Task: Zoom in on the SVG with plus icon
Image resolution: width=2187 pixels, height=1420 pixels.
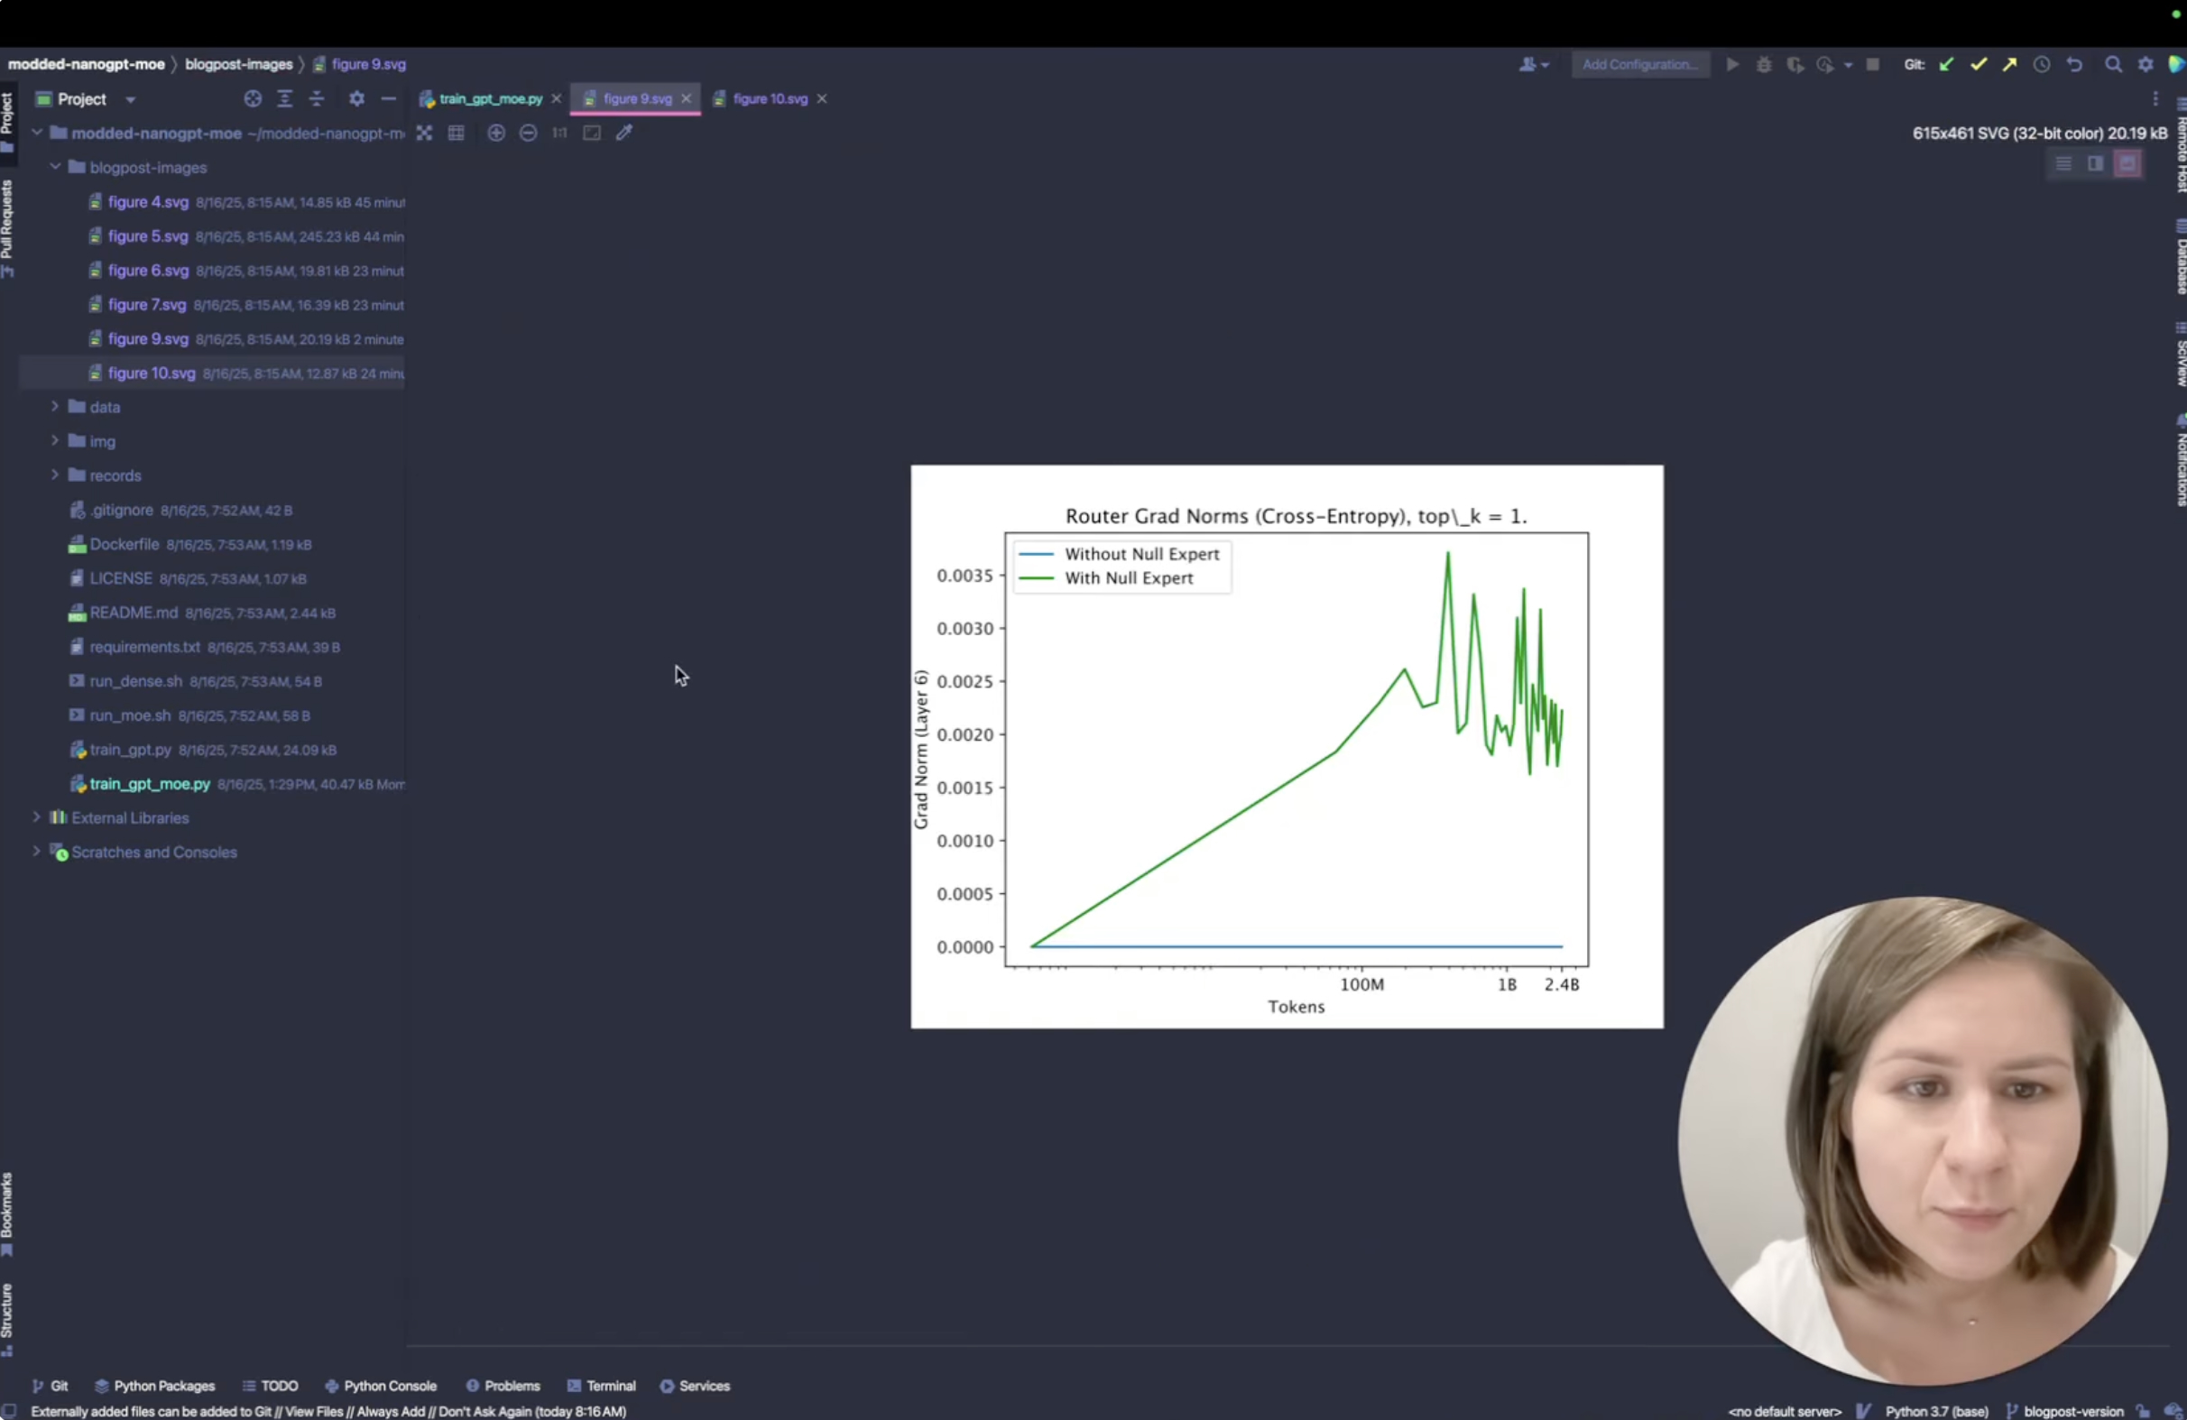Action: tap(496, 134)
